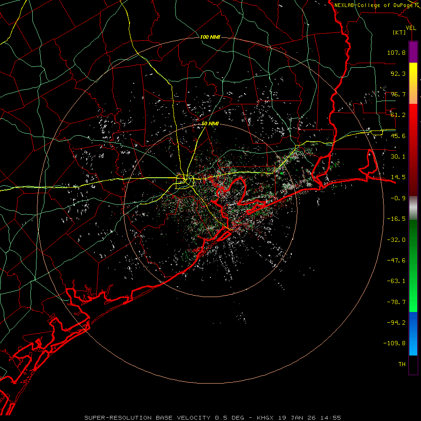Click the blue segment of the velocity color bar

413,334
